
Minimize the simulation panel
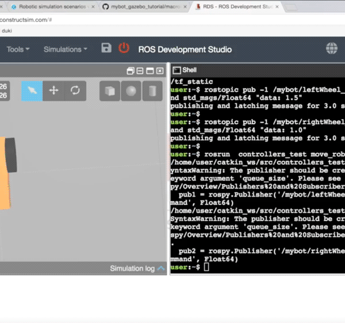point(140,71)
